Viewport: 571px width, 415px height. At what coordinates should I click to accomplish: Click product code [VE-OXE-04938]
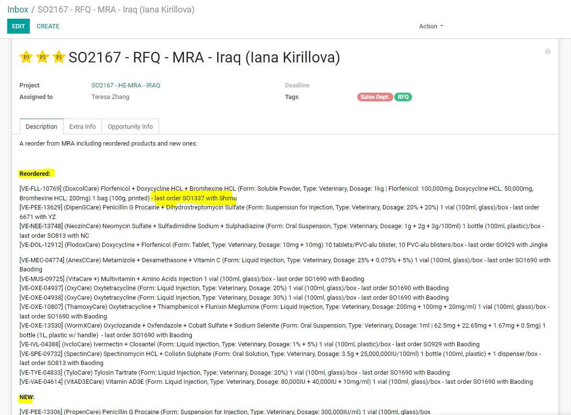[x=41, y=297]
